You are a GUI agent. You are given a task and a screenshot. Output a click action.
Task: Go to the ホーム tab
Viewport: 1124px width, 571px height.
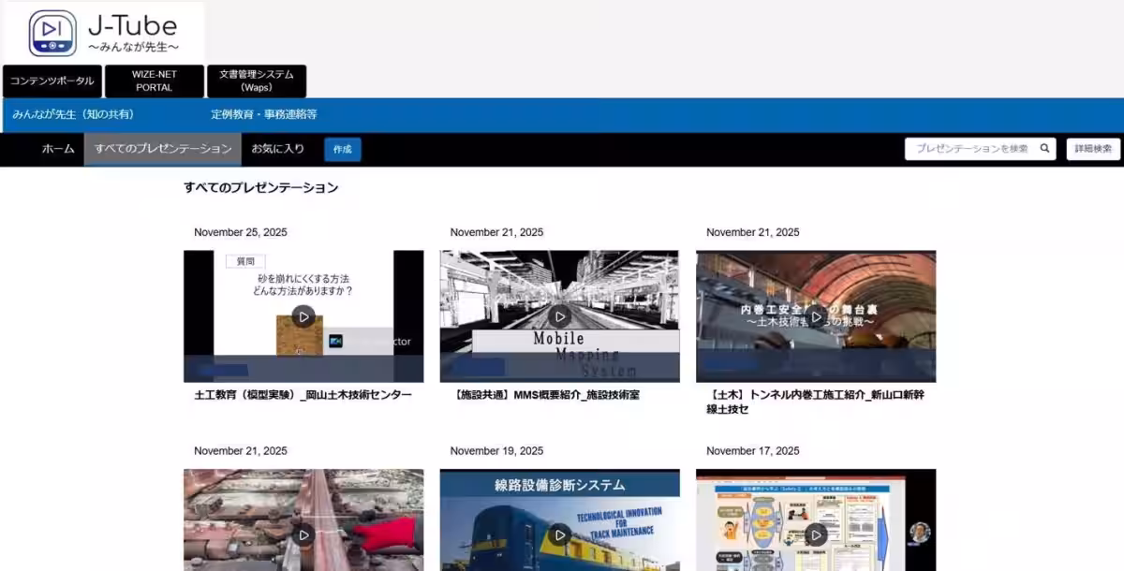[58, 149]
